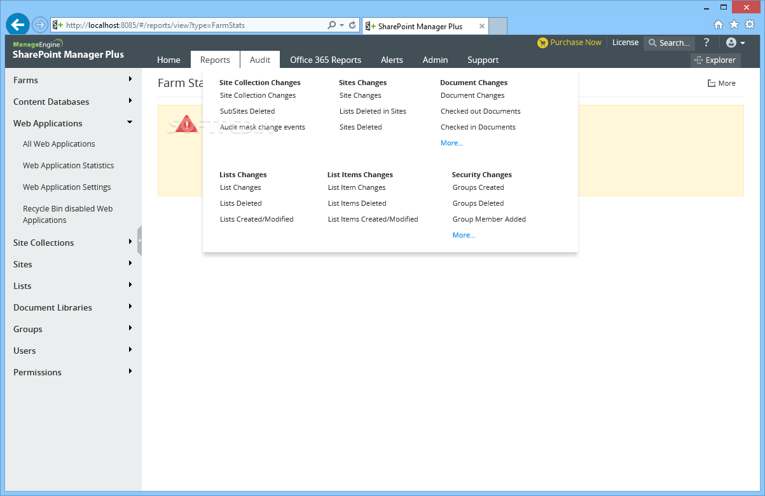Click the browser forward arrow button
The width and height of the screenshot is (765, 496).
pos(40,25)
